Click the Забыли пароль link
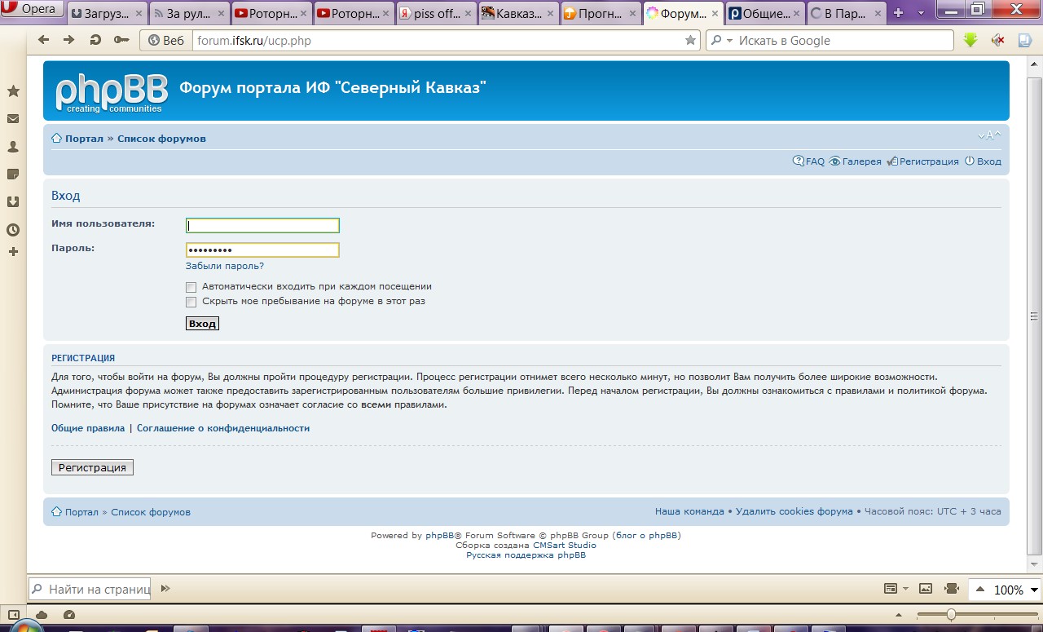Screen dimensions: 1043x632 click(225, 266)
